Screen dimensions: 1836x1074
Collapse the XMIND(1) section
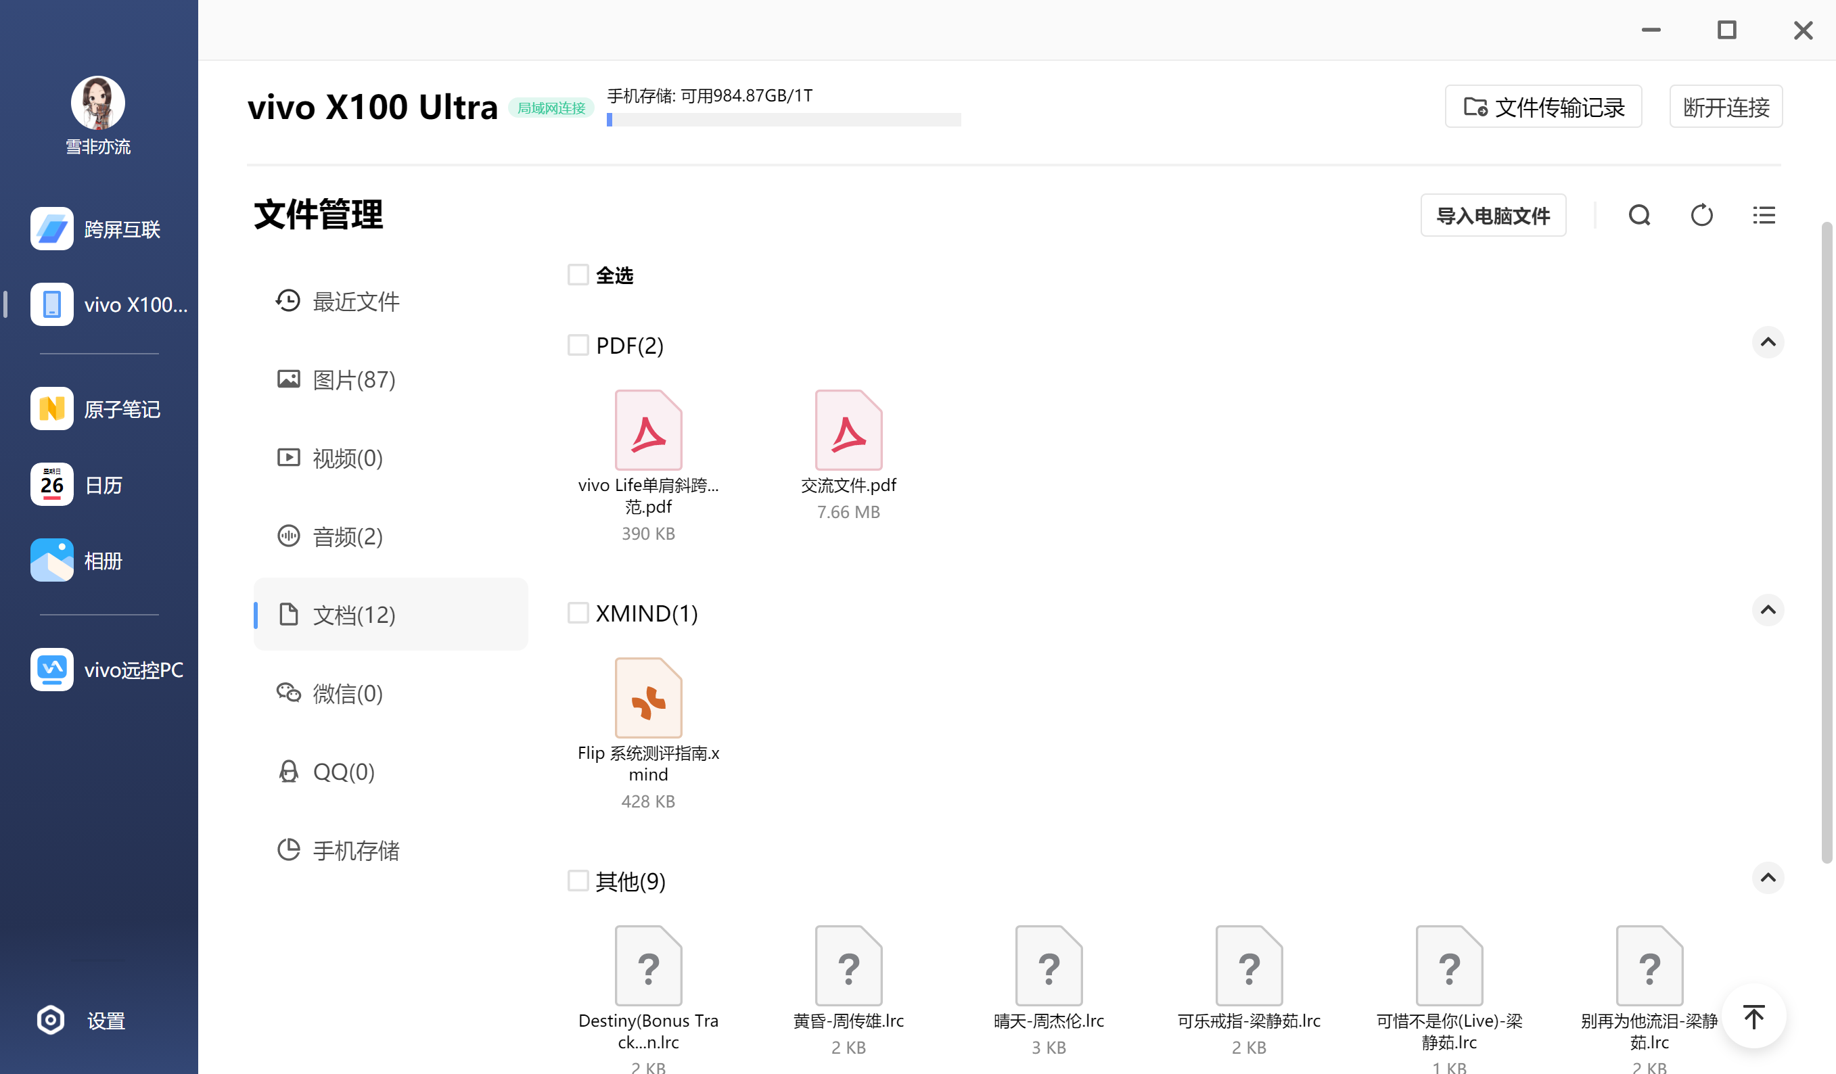1768,610
